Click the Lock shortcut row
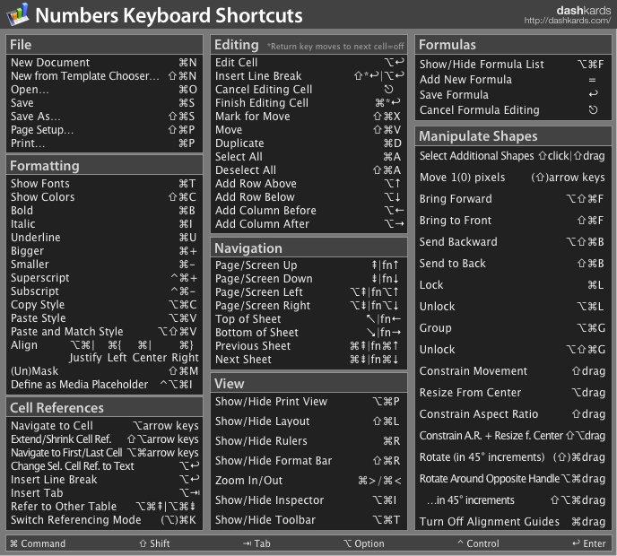 (514, 285)
